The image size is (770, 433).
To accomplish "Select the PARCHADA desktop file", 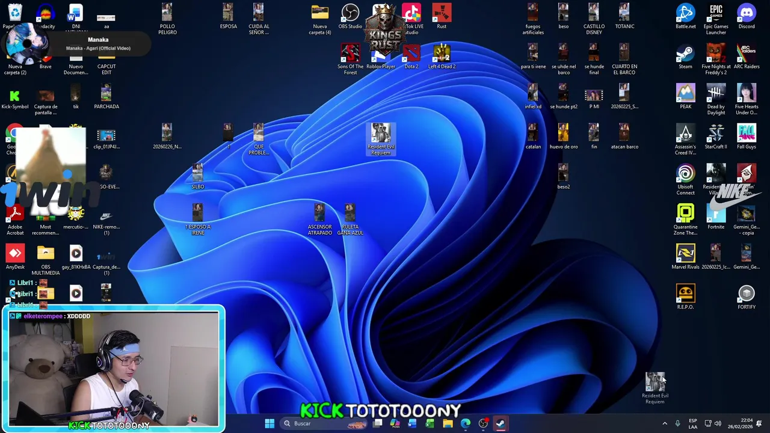I will 106,97.
